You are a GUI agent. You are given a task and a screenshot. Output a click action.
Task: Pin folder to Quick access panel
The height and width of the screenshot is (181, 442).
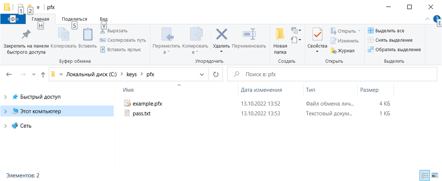tap(26, 41)
